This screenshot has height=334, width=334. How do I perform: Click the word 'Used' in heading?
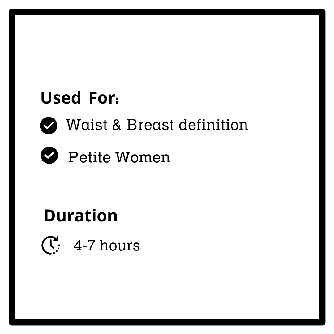[x=61, y=98]
